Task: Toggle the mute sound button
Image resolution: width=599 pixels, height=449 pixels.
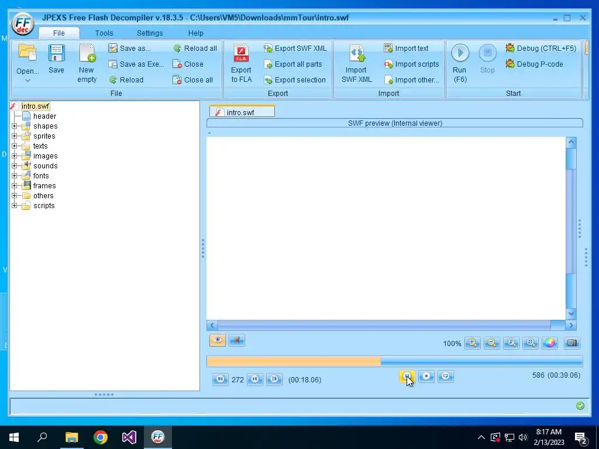Action: tap(237, 340)
